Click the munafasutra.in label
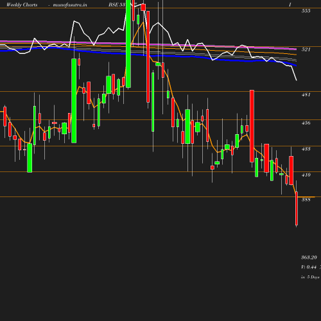Image resolution: width=321 pixels, height=321 pixels. [x=70, y=4]
